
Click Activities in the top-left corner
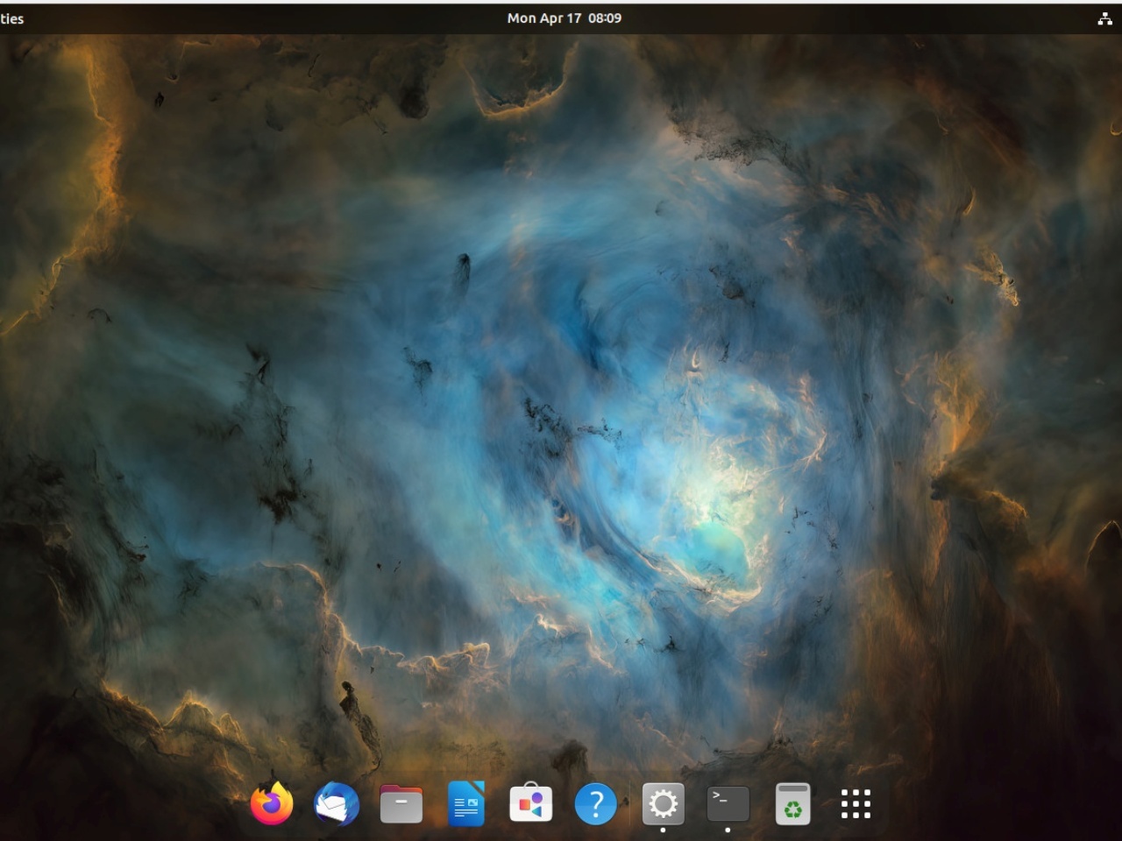pyautogui.click(x=12, y=18)
